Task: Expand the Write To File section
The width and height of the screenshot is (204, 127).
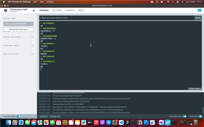Action: [x=18, y=54]
